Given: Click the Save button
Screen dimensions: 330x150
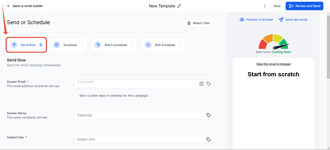Looking at the screenshot, I should coord(277,6).
